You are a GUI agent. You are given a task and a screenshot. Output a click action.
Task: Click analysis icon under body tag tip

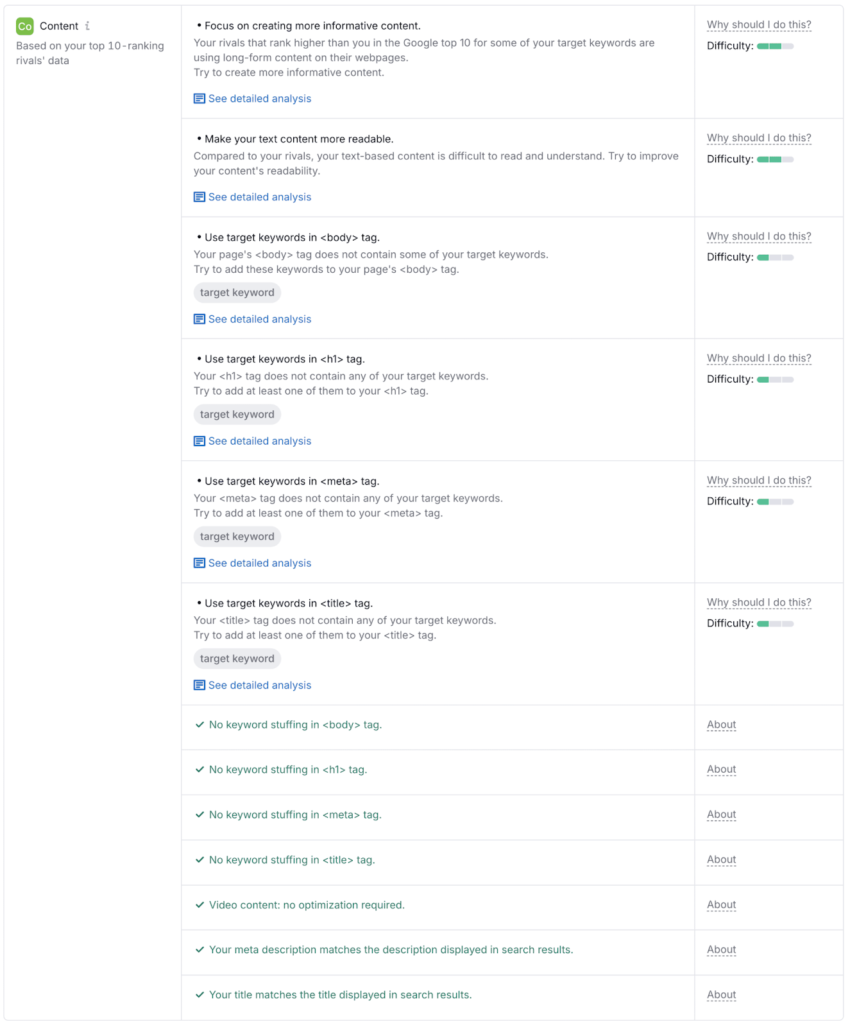click(200, 319)
